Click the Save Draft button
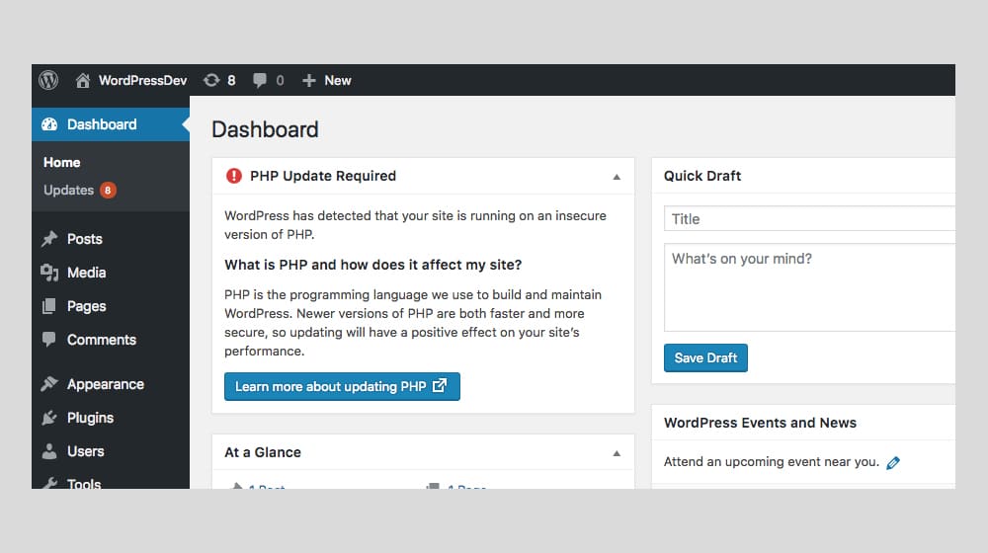 pyautogui.click(x=705, y=357)
